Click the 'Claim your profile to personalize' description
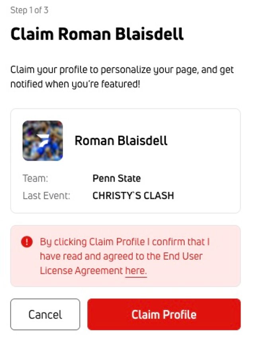 click(x=122, y=70)
